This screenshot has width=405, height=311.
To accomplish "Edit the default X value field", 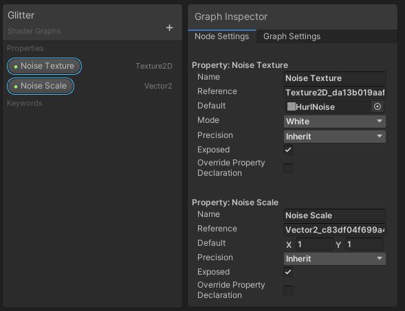I will 314,244.
